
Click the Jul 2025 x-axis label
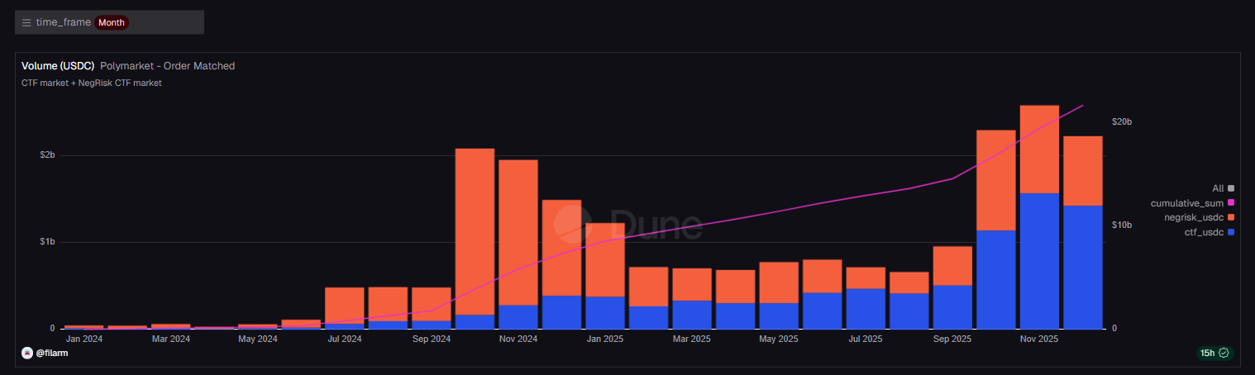pyautogui.click(x=866, y=339)
